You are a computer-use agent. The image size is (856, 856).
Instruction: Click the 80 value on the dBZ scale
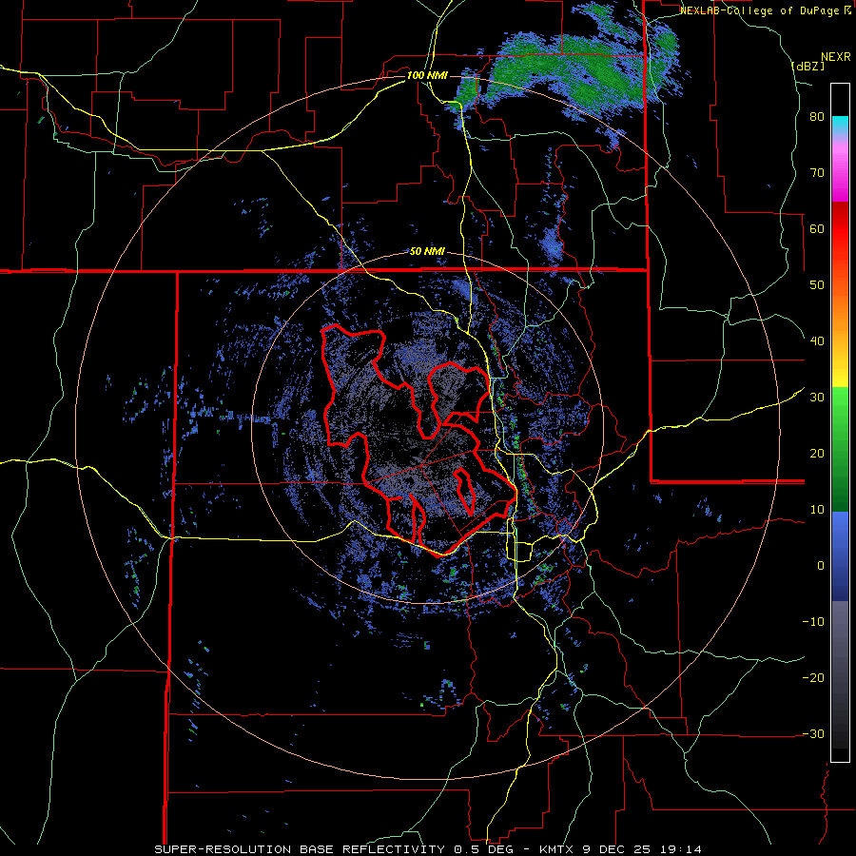(817, 117)
